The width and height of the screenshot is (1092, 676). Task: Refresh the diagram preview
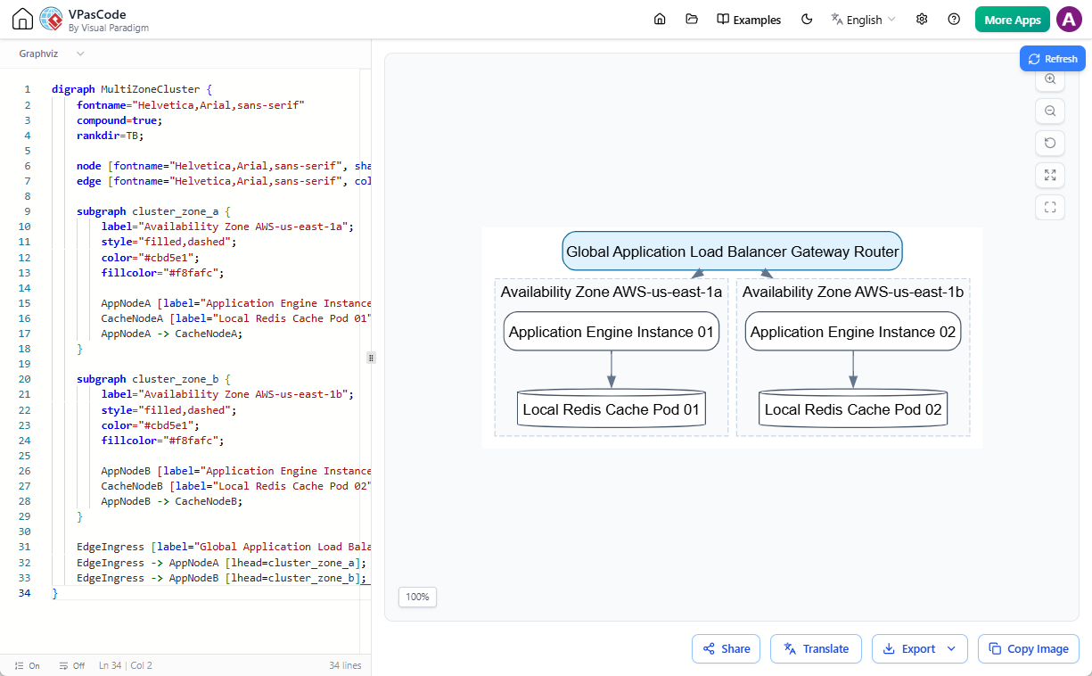coord(1053,59)
